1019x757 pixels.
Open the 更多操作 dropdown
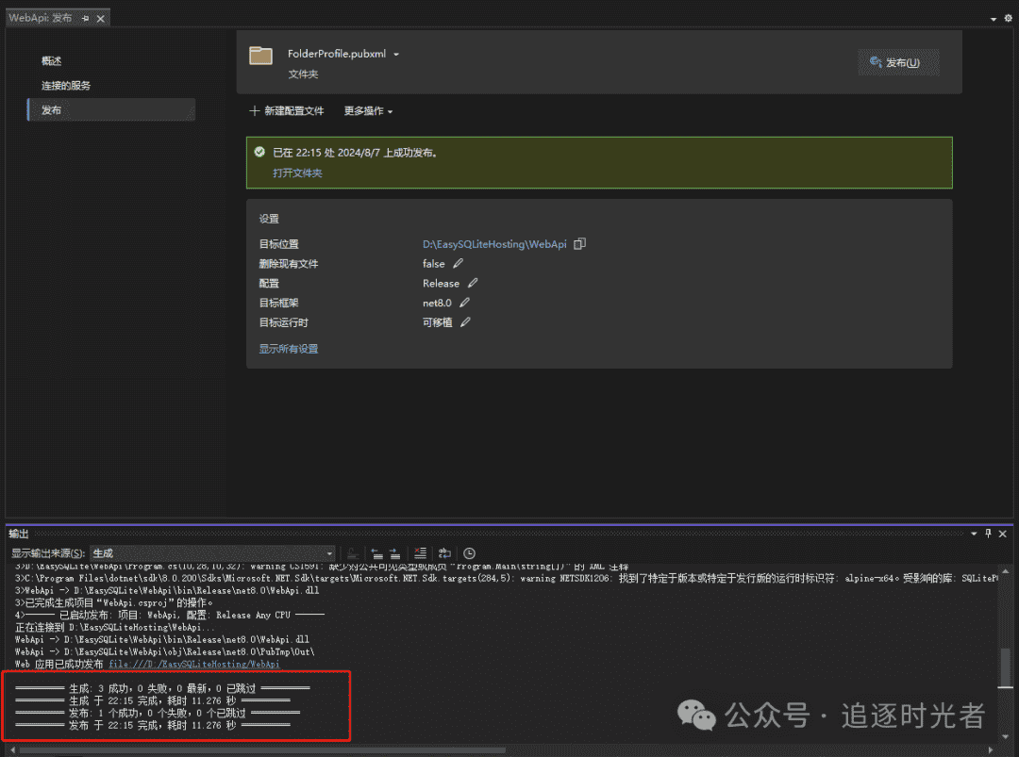pyautogui.click(x=368, y=110)
